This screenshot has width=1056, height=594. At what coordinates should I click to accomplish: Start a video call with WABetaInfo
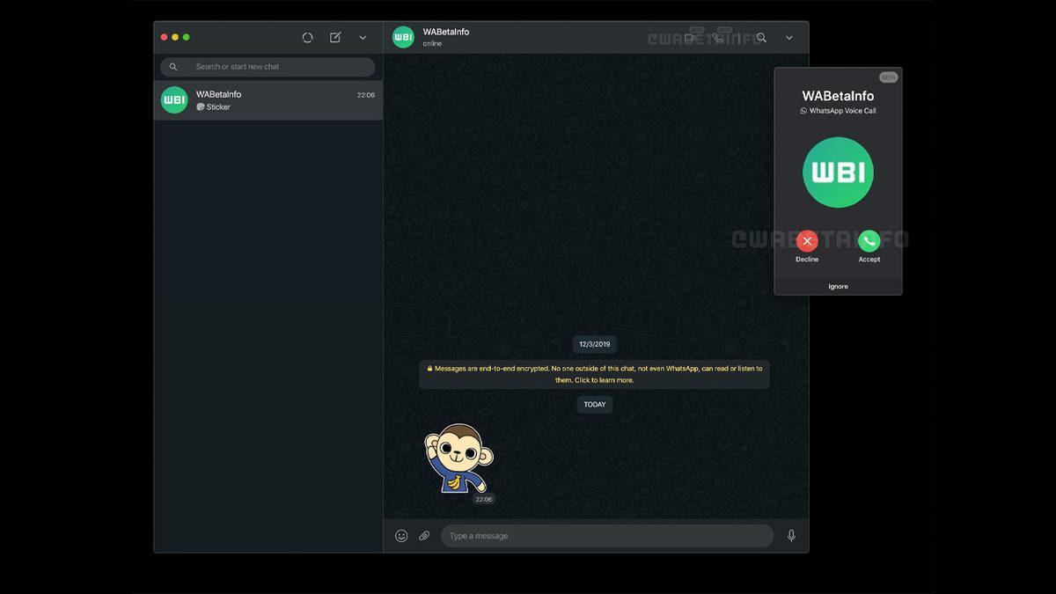[x=690, y=37]
